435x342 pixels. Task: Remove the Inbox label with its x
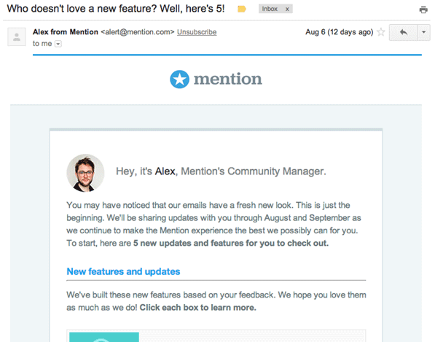(287, 9)
